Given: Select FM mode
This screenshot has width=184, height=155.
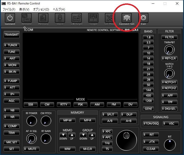Looking at the screenshot, I should coord(114,104).
